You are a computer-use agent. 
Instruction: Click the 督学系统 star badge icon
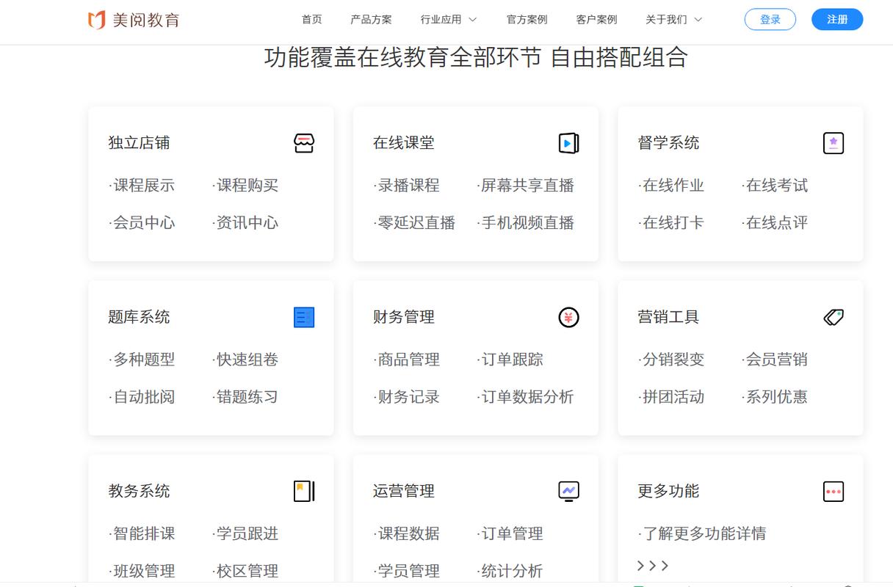(x=834, y=143)
